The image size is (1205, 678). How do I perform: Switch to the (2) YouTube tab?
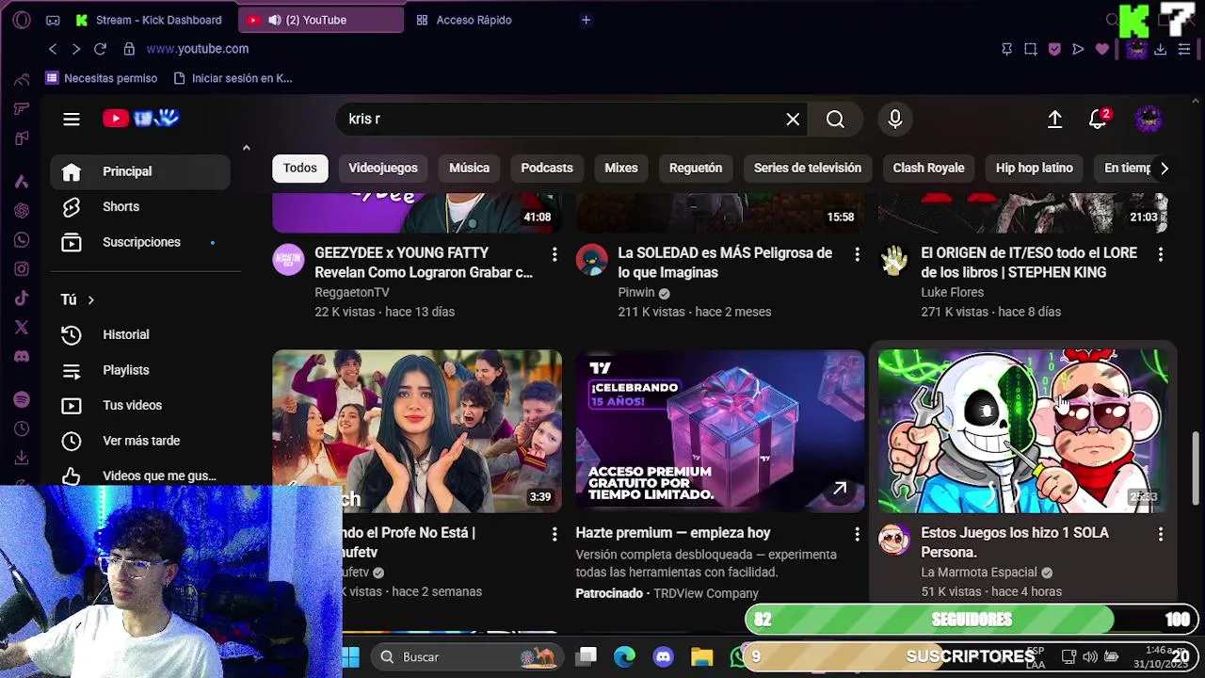pos(320,20)
